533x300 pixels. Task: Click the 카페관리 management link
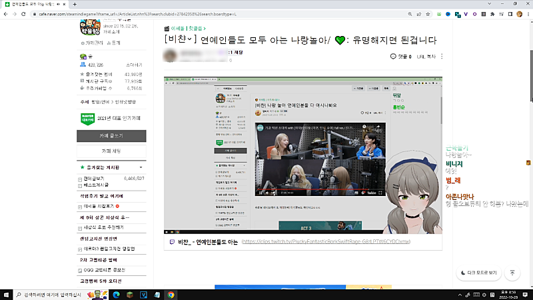click(x=92, y=43)
